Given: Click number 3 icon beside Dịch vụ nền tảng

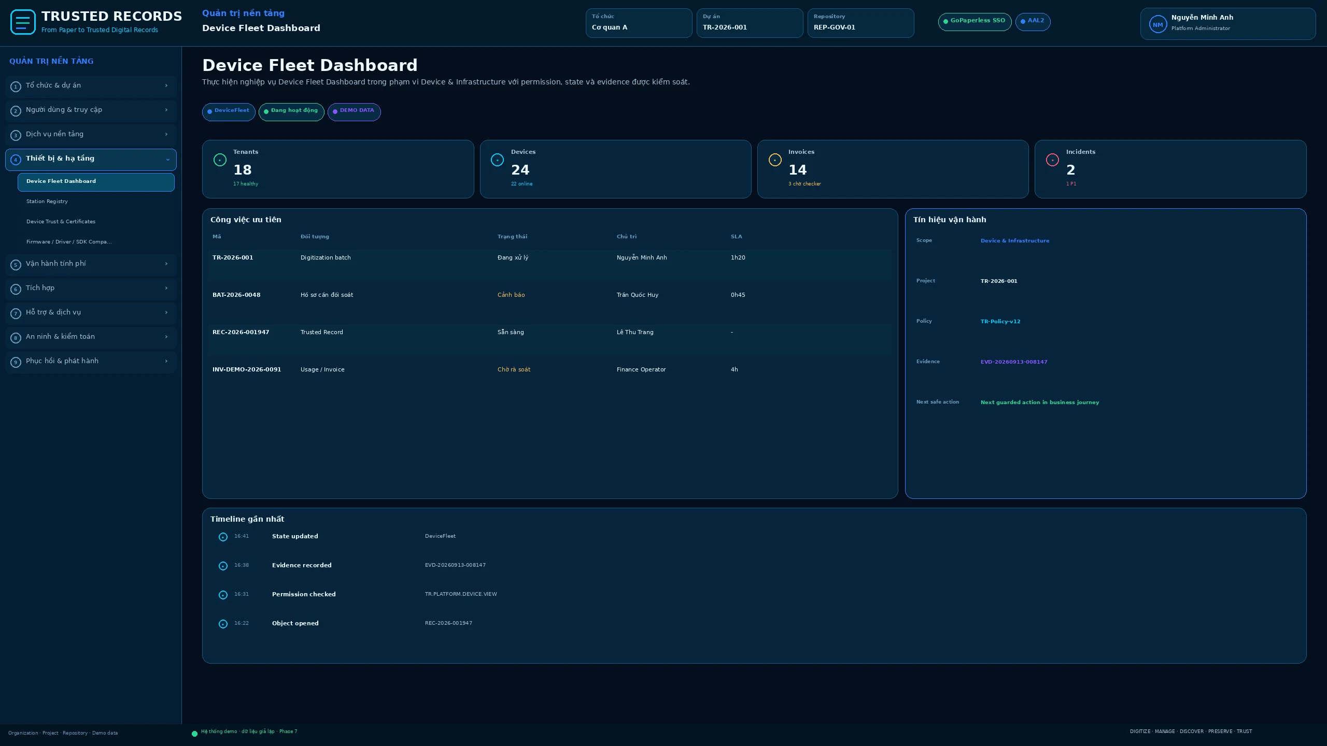Looking at the screenshot, I should pyautogui.click(x=16, y=135).
